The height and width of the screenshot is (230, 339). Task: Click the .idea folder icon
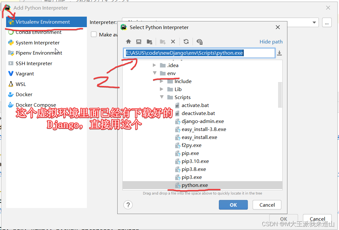(x=162, y=65)
